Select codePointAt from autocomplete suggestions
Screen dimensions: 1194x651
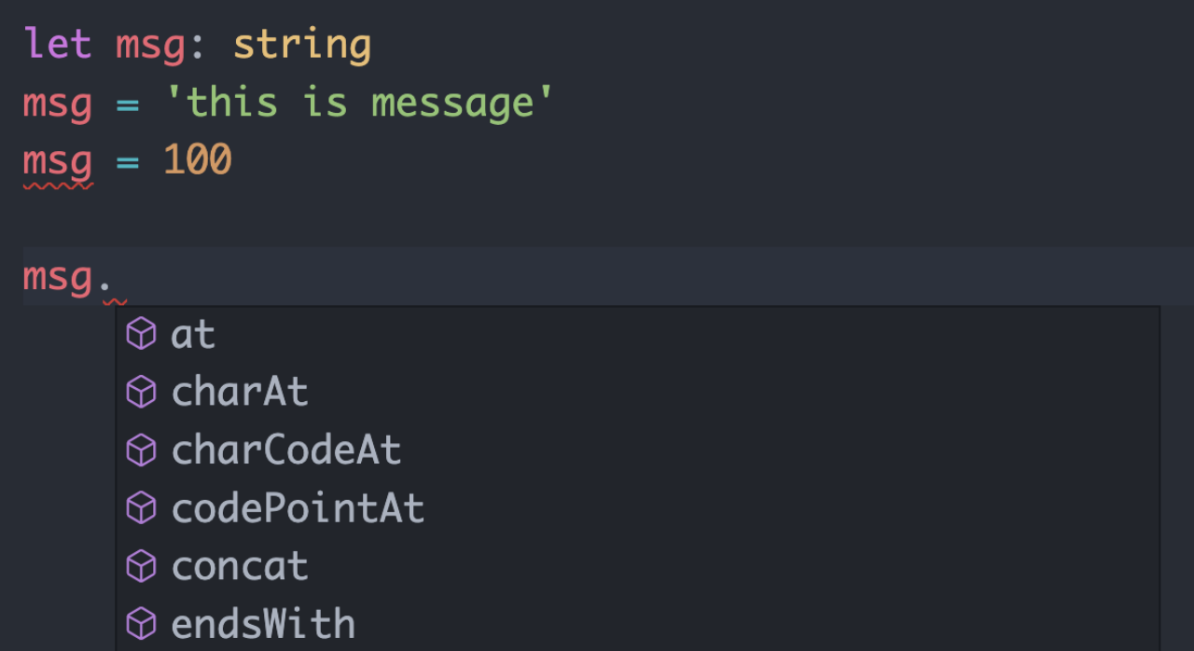tap(298, 508)
